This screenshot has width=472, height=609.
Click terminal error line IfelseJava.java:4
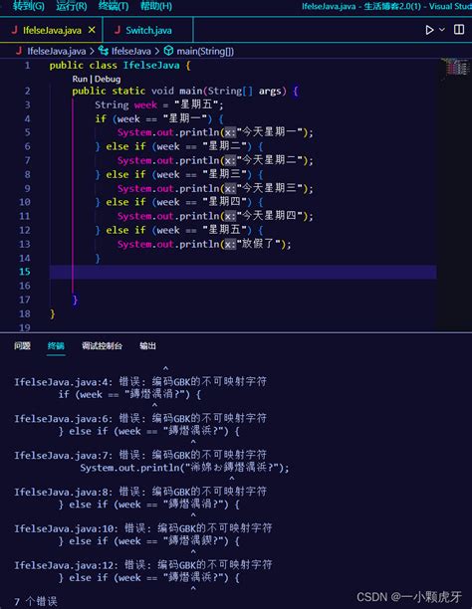[x=140, y=382]
